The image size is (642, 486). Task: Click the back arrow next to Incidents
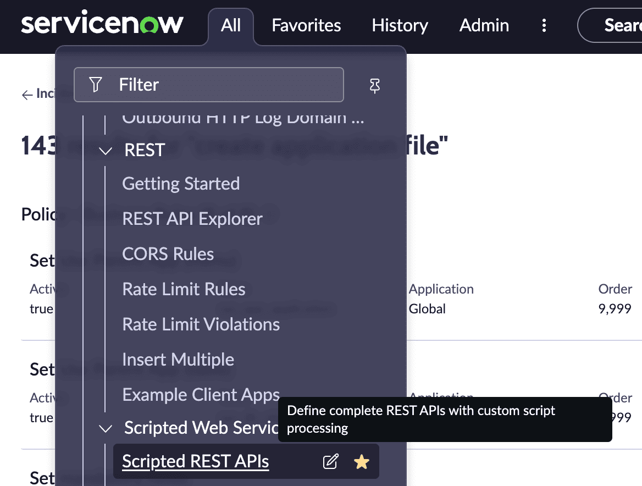coord(26,95)
